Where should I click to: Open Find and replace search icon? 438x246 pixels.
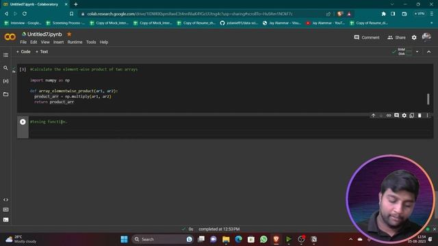5,68
